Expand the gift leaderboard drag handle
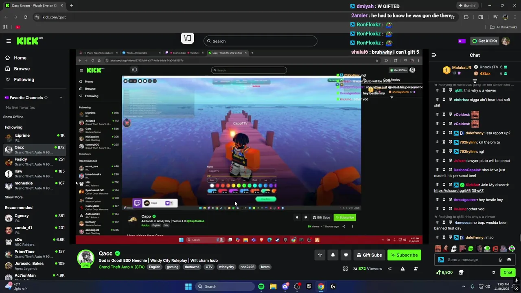The image size is (521, 293). click(x=475, y=81)
